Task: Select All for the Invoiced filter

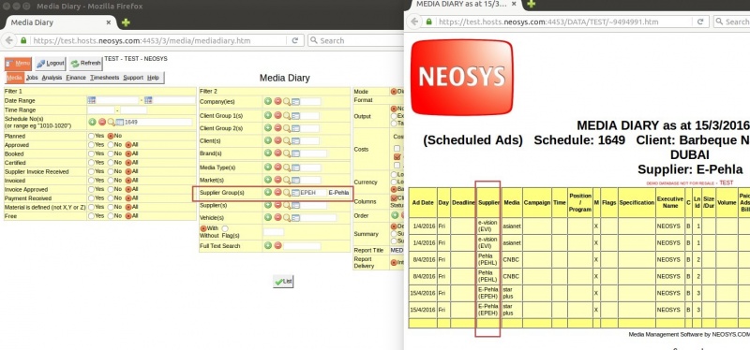Action: 128,181
